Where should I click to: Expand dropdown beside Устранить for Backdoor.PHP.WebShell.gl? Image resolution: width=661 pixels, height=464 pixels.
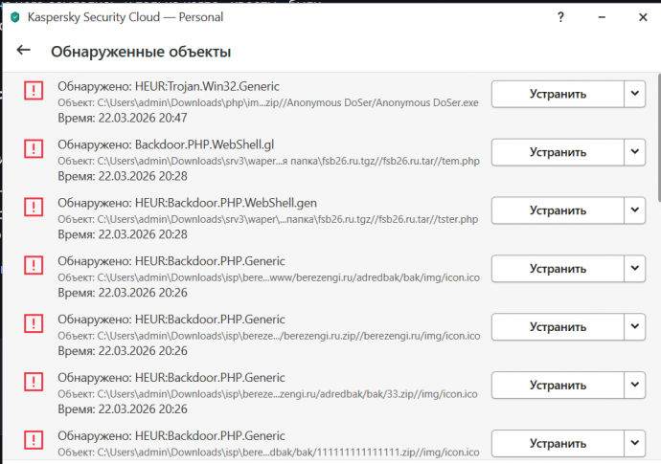(x=636, y=152)
